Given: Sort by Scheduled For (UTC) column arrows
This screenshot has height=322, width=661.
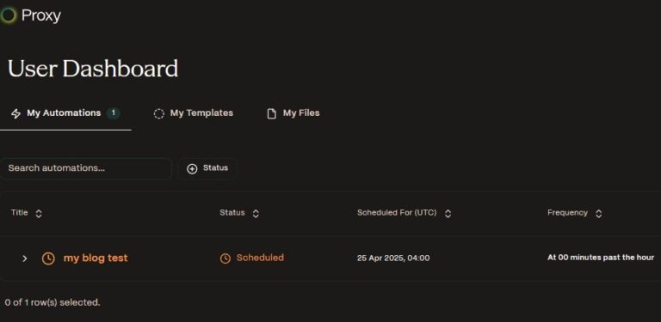Looking at the screenshot, I should 448,214.
